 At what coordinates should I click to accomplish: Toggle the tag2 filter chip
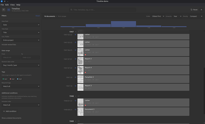[x=12, y=79]
